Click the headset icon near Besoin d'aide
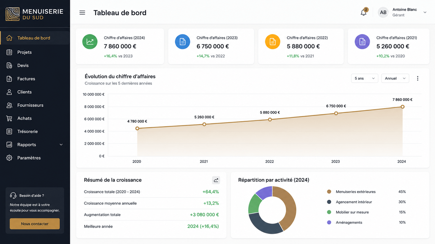This screenshot has height=244, width=435. tap(13, 195)
